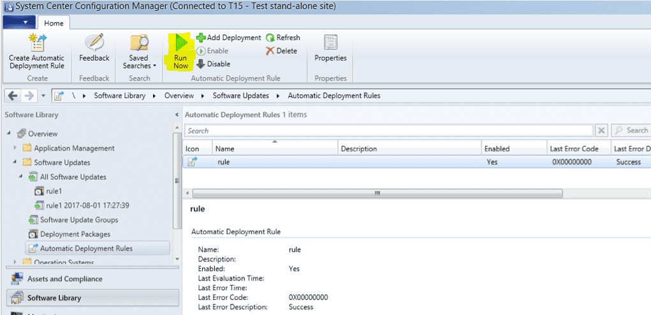The height and width of the screenshot is (315, 651).
Task: Refresh the Automatic Deployment Rules list
Action: click(x=282, y=38)
